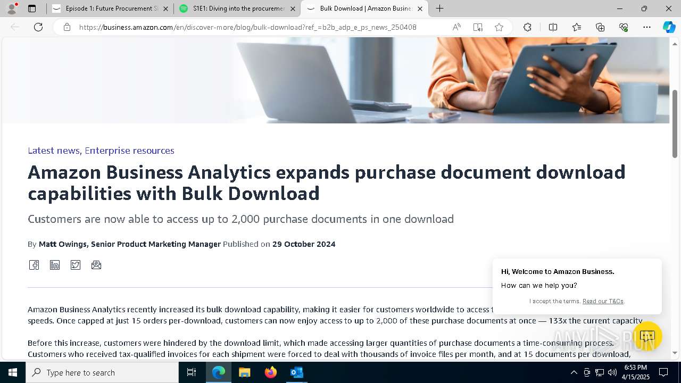Open File Explorer from taskbar
Screen dimensions: 681x383
[245, 372]
